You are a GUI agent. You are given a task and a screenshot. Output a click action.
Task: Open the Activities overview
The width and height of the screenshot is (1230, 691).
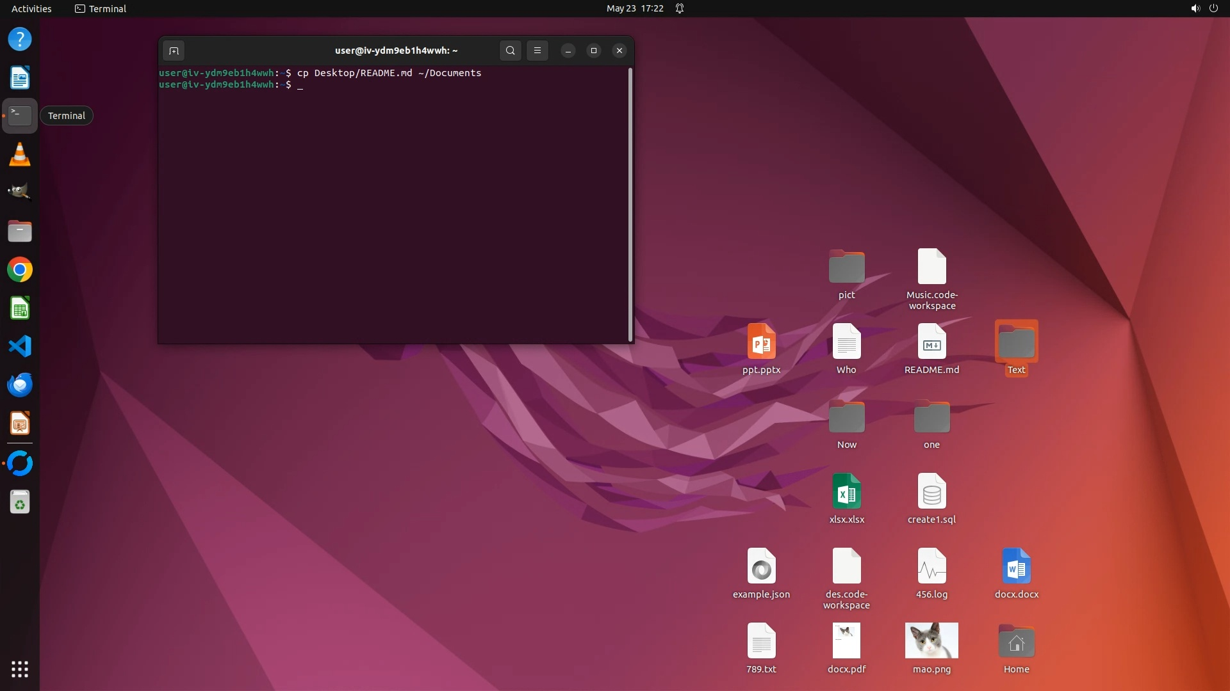(x=31, y=8)
